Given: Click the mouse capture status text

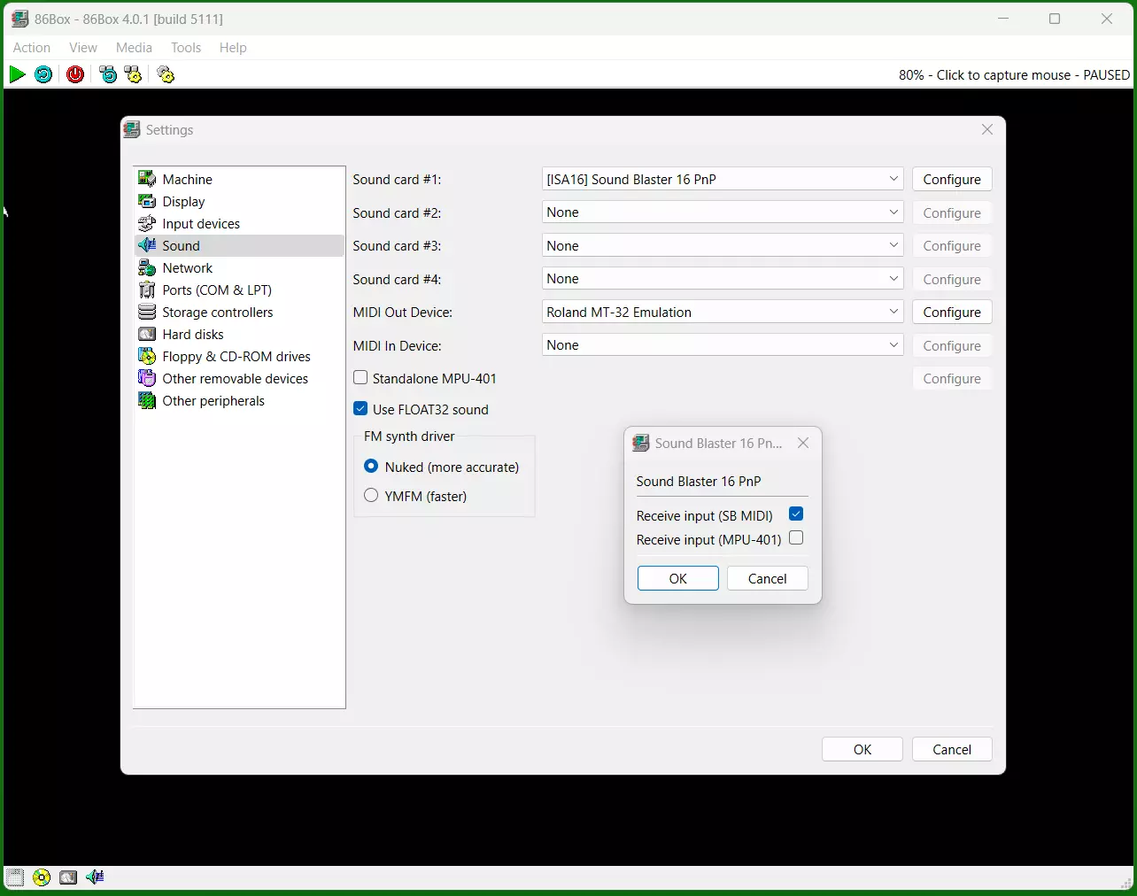Looking at the screenshot, I should [x=1014, y=75].
